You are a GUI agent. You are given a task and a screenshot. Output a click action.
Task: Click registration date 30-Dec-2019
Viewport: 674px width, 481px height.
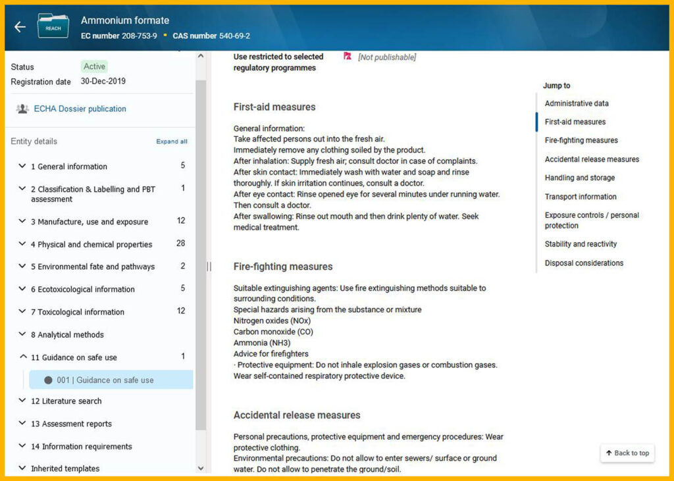103,81
